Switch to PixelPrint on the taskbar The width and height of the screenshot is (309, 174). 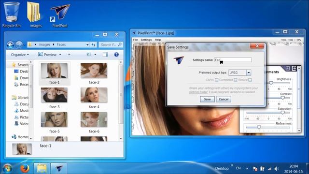(59, 169)
